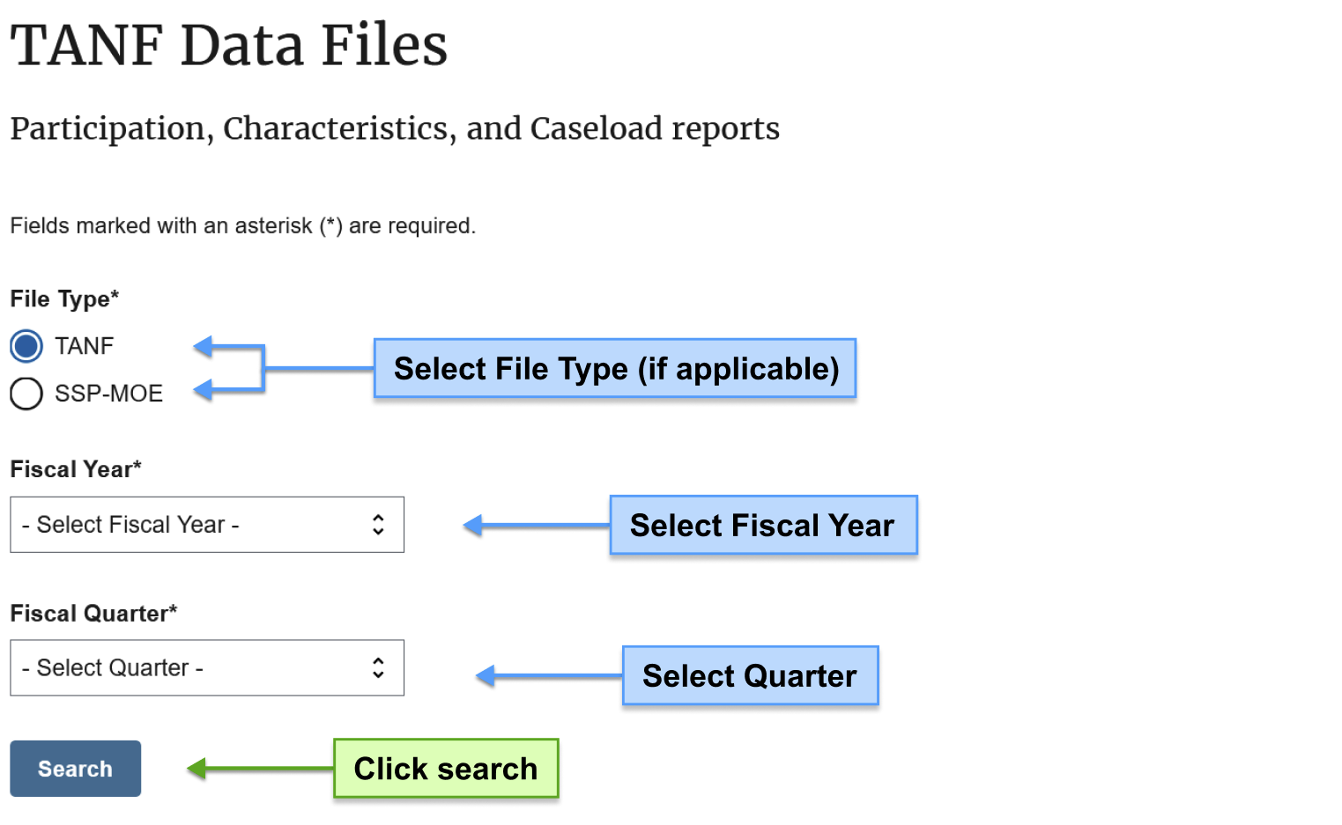The width and height of the screenshot is (1342, 825).
Task: Click the up-down chevron in Quarter box
Action: tap(378, 668)
